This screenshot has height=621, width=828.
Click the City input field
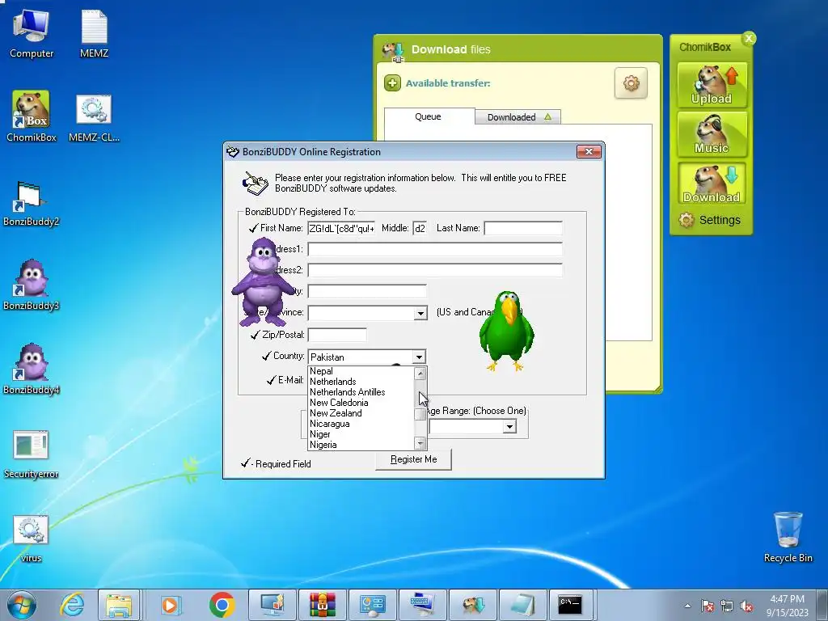(367, 291)
